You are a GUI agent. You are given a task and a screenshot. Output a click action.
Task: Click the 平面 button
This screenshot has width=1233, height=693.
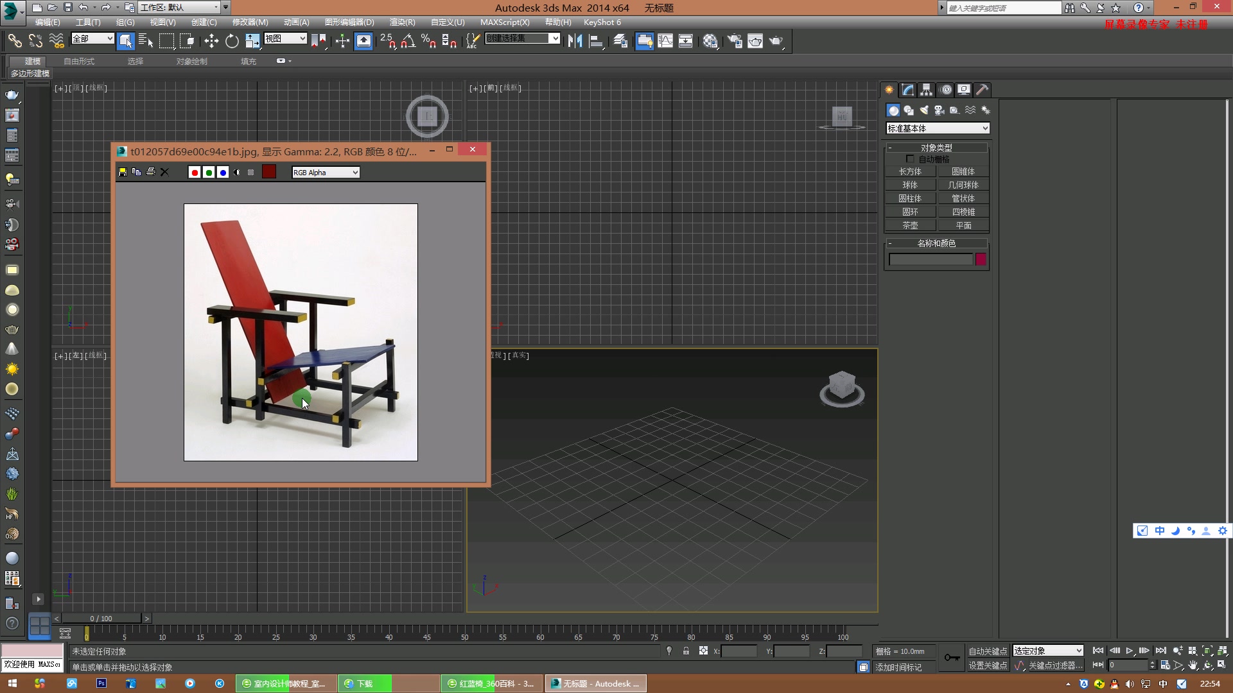963,225
